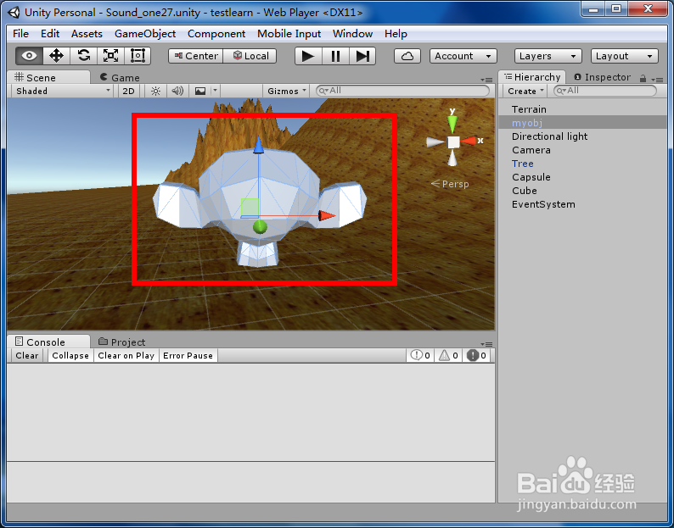
Task: Open the File menu
Action: click(20, 34)
